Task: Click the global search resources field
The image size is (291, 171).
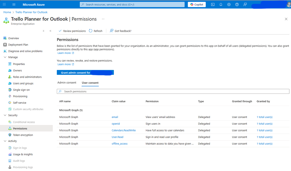Action: tap(132, 4)
